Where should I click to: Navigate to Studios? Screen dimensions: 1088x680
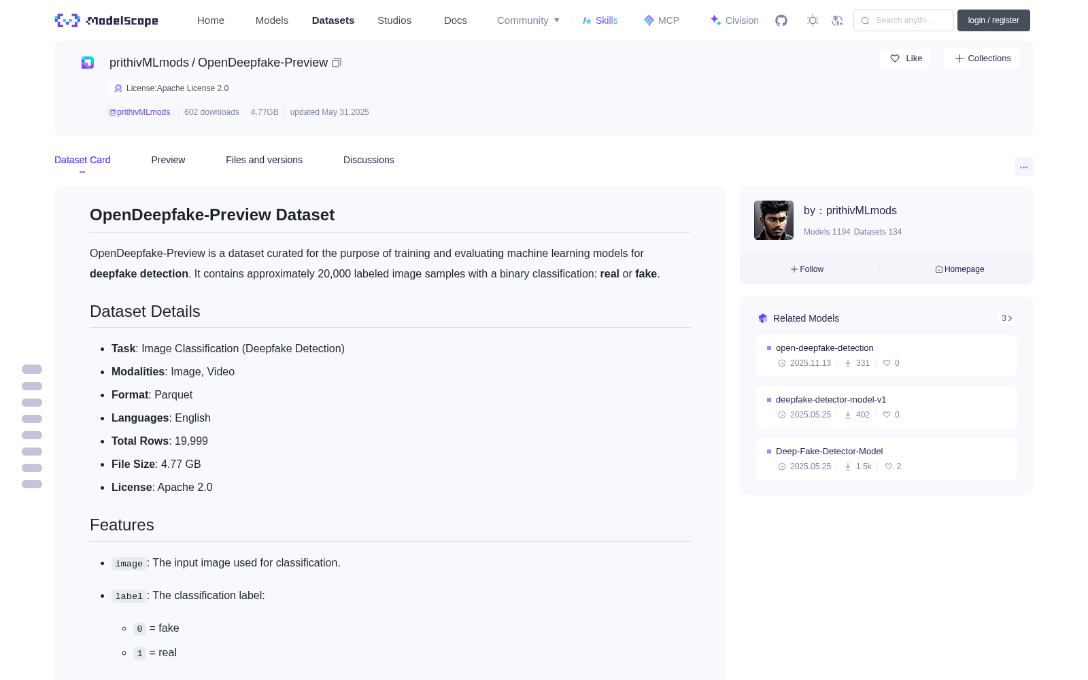point(394,20)
